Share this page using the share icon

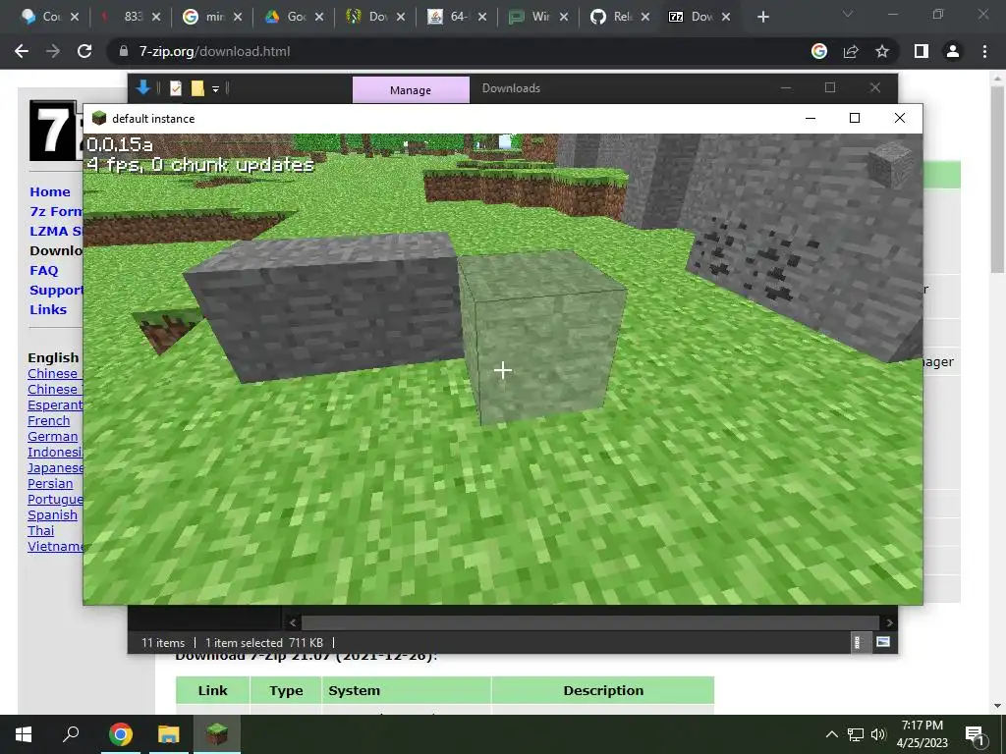click(x=851, y=51)
